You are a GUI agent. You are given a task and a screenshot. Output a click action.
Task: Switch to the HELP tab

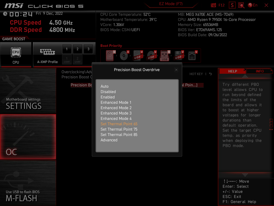(233, 71)
